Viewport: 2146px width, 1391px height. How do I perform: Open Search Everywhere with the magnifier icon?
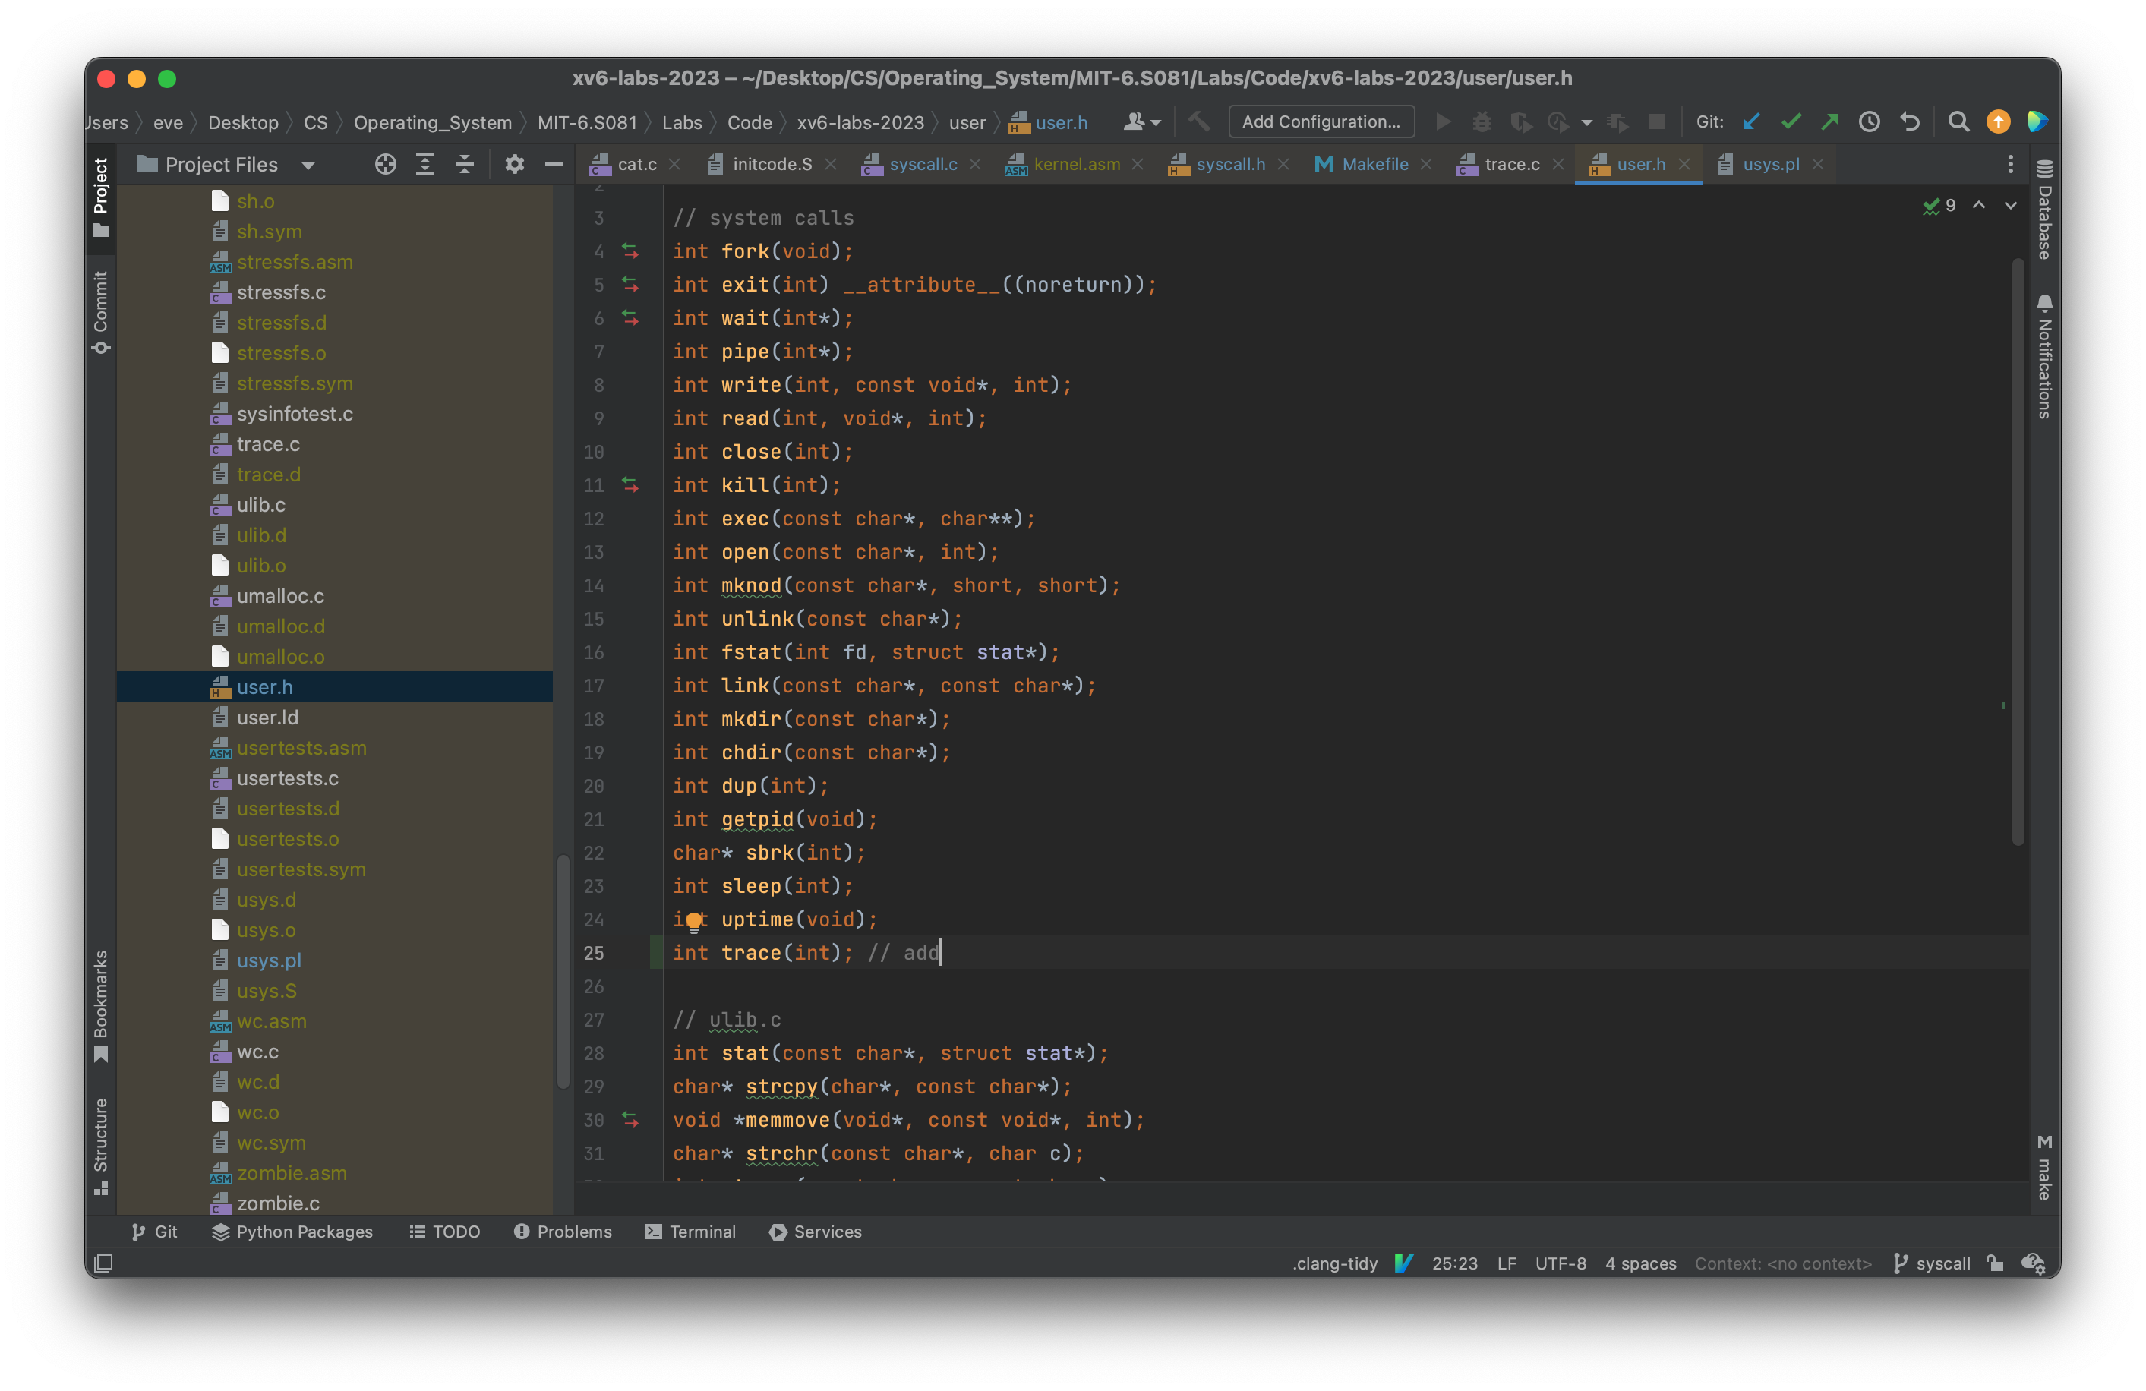tap(1958, 121)
